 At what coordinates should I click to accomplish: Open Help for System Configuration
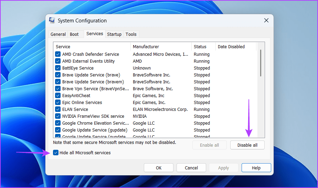click(x=256, y=168)
